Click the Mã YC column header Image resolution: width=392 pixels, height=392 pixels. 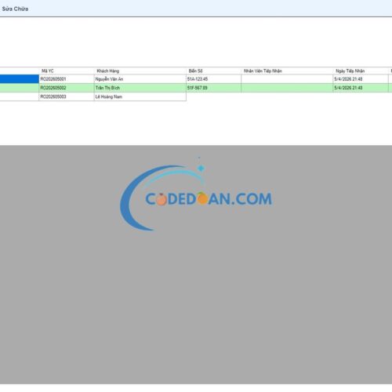tap(67, 71)
